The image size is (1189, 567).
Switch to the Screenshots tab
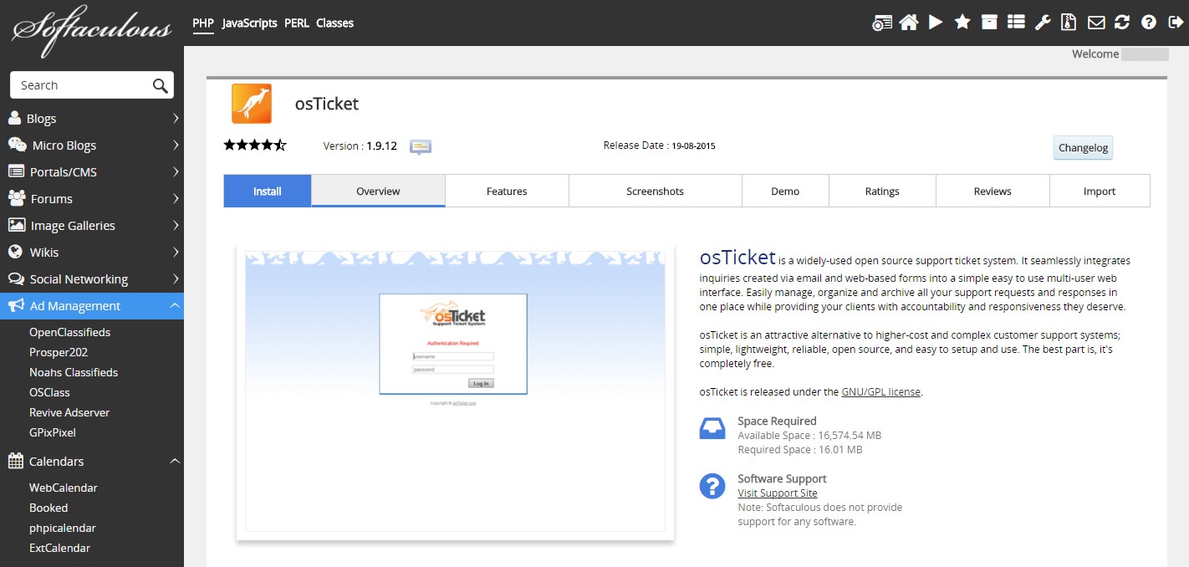point(655,191)
